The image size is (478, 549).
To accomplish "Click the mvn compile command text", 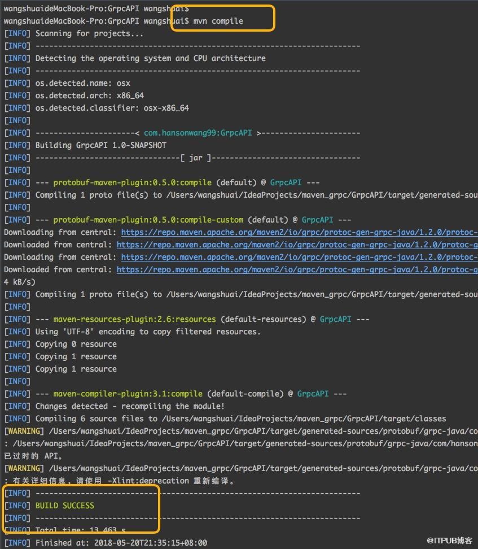I will tap(218, 21).
